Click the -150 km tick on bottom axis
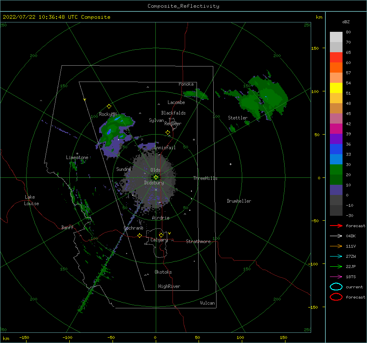 pos(24,338)
